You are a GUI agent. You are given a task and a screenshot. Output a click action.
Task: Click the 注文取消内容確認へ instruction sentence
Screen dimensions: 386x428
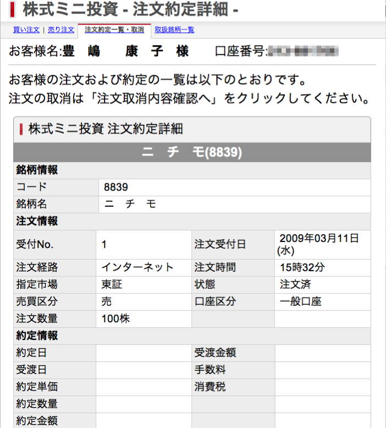189,98
